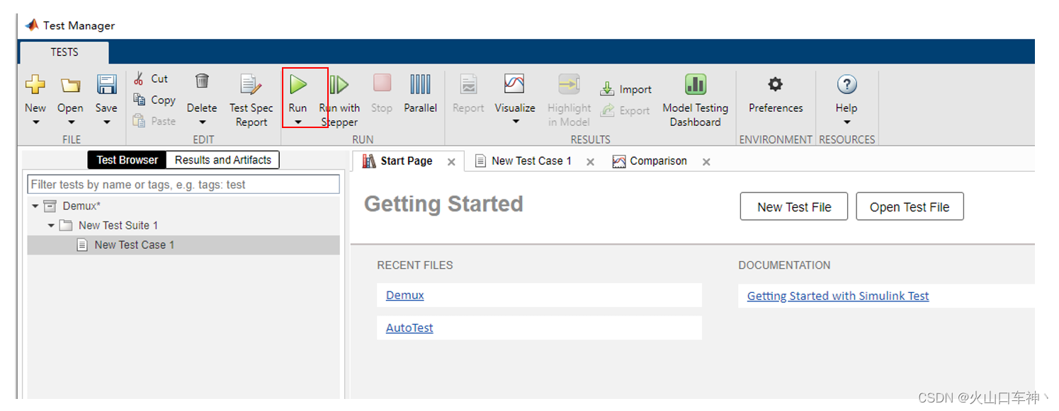Open the Demux recent file link
Viewport: 1059px width, 411px height.
[x=405, y=295]
